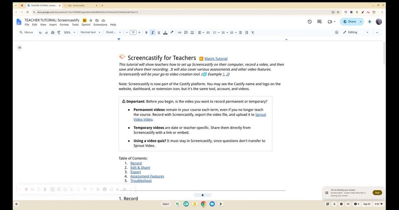Show the document outline tabs
Screen dimensions: 399x210
[x=19, y=48]
